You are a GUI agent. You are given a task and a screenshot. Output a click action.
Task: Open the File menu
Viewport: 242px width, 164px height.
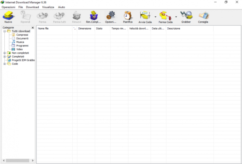coord(21,7)
